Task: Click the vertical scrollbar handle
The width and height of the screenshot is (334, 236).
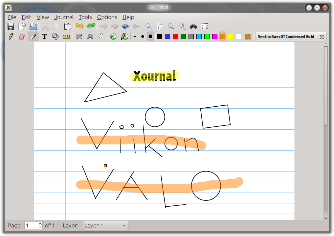Action: [x=326, y=86]
